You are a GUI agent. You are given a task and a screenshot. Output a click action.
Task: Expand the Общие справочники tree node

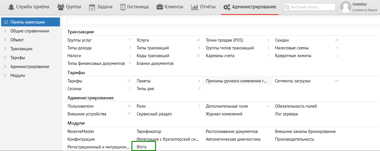(x=5, y=31)
